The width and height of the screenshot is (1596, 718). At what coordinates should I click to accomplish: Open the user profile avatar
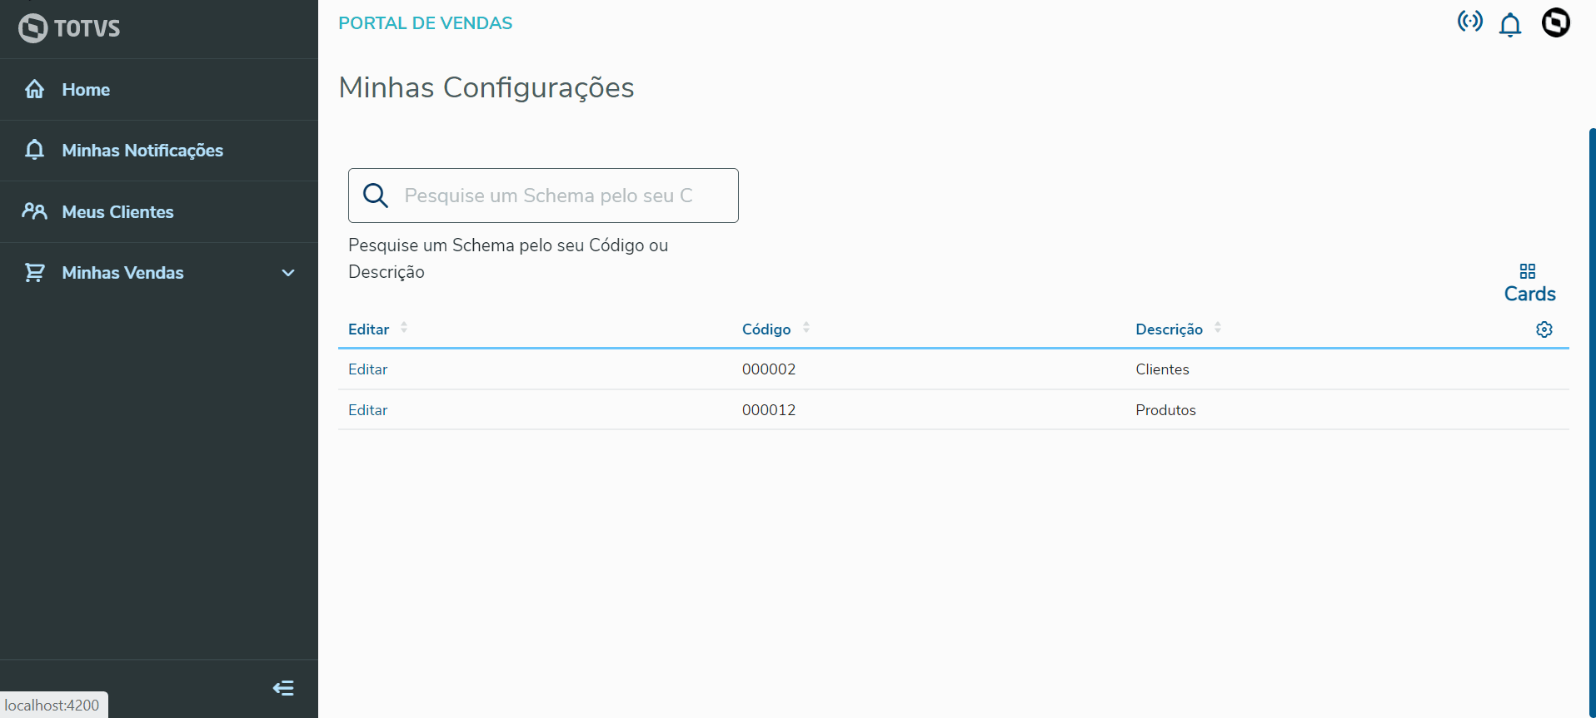coord(1555,22)
